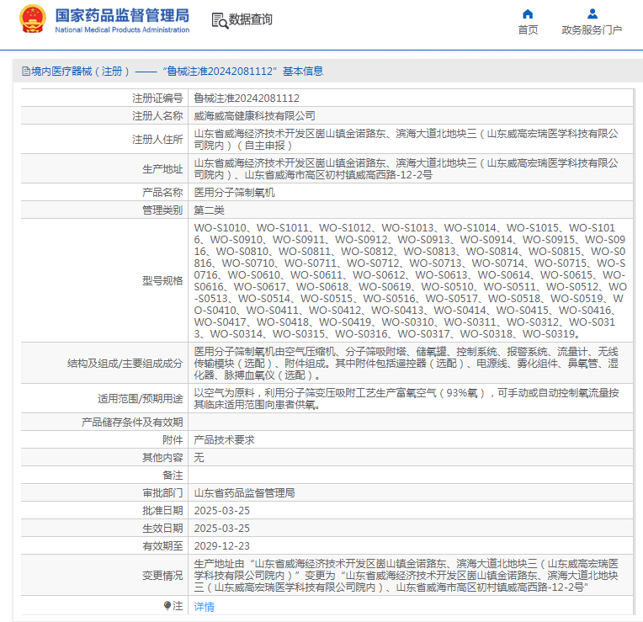This screenshot has width=643, height=622.
Task: Select 批准日期 value 2025-03-25
Action: (x=222, y=511)
